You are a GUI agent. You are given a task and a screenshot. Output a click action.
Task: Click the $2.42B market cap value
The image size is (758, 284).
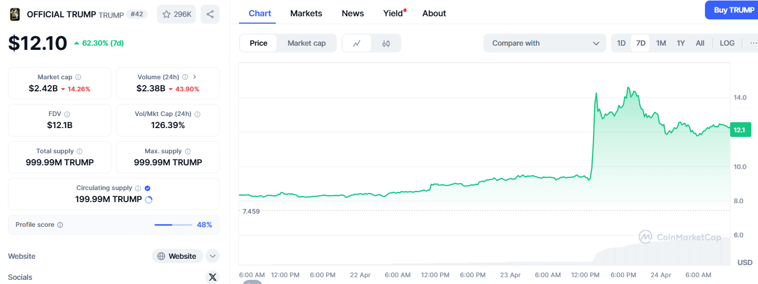pyautogui.click(x=43, y=89)
